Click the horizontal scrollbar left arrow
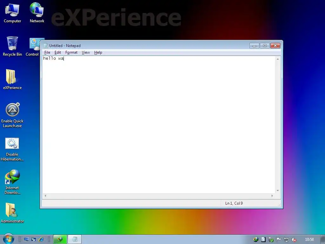 [45, 196]
